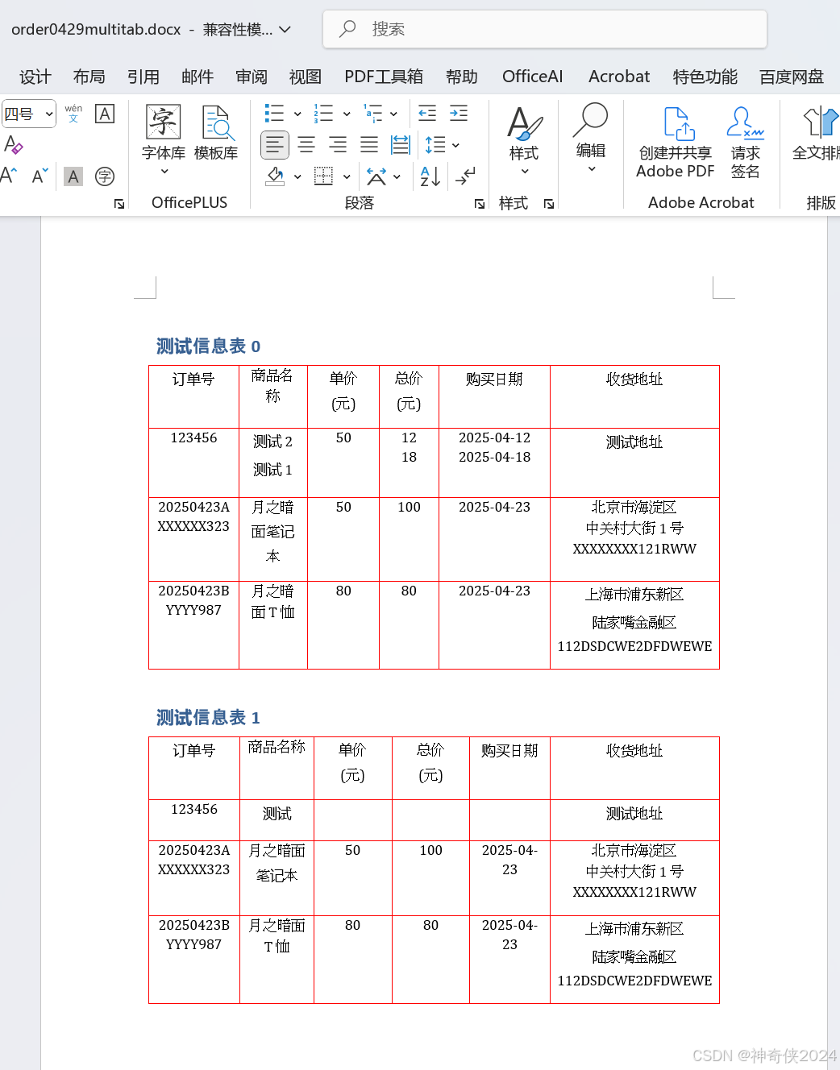Toggle character shading A button
The width and height of the screenshot is (840, 1070).
[x=73, y=176]
